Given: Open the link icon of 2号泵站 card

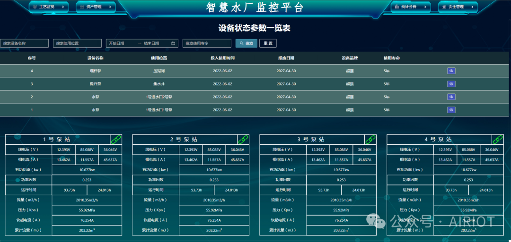Looking at the screenshot, I should 243,140.
